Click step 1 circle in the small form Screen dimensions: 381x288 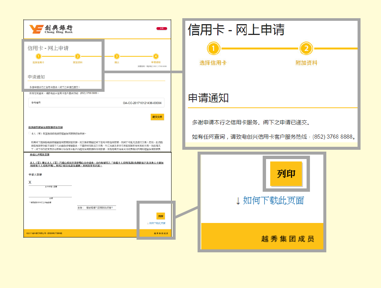point(38,56)
